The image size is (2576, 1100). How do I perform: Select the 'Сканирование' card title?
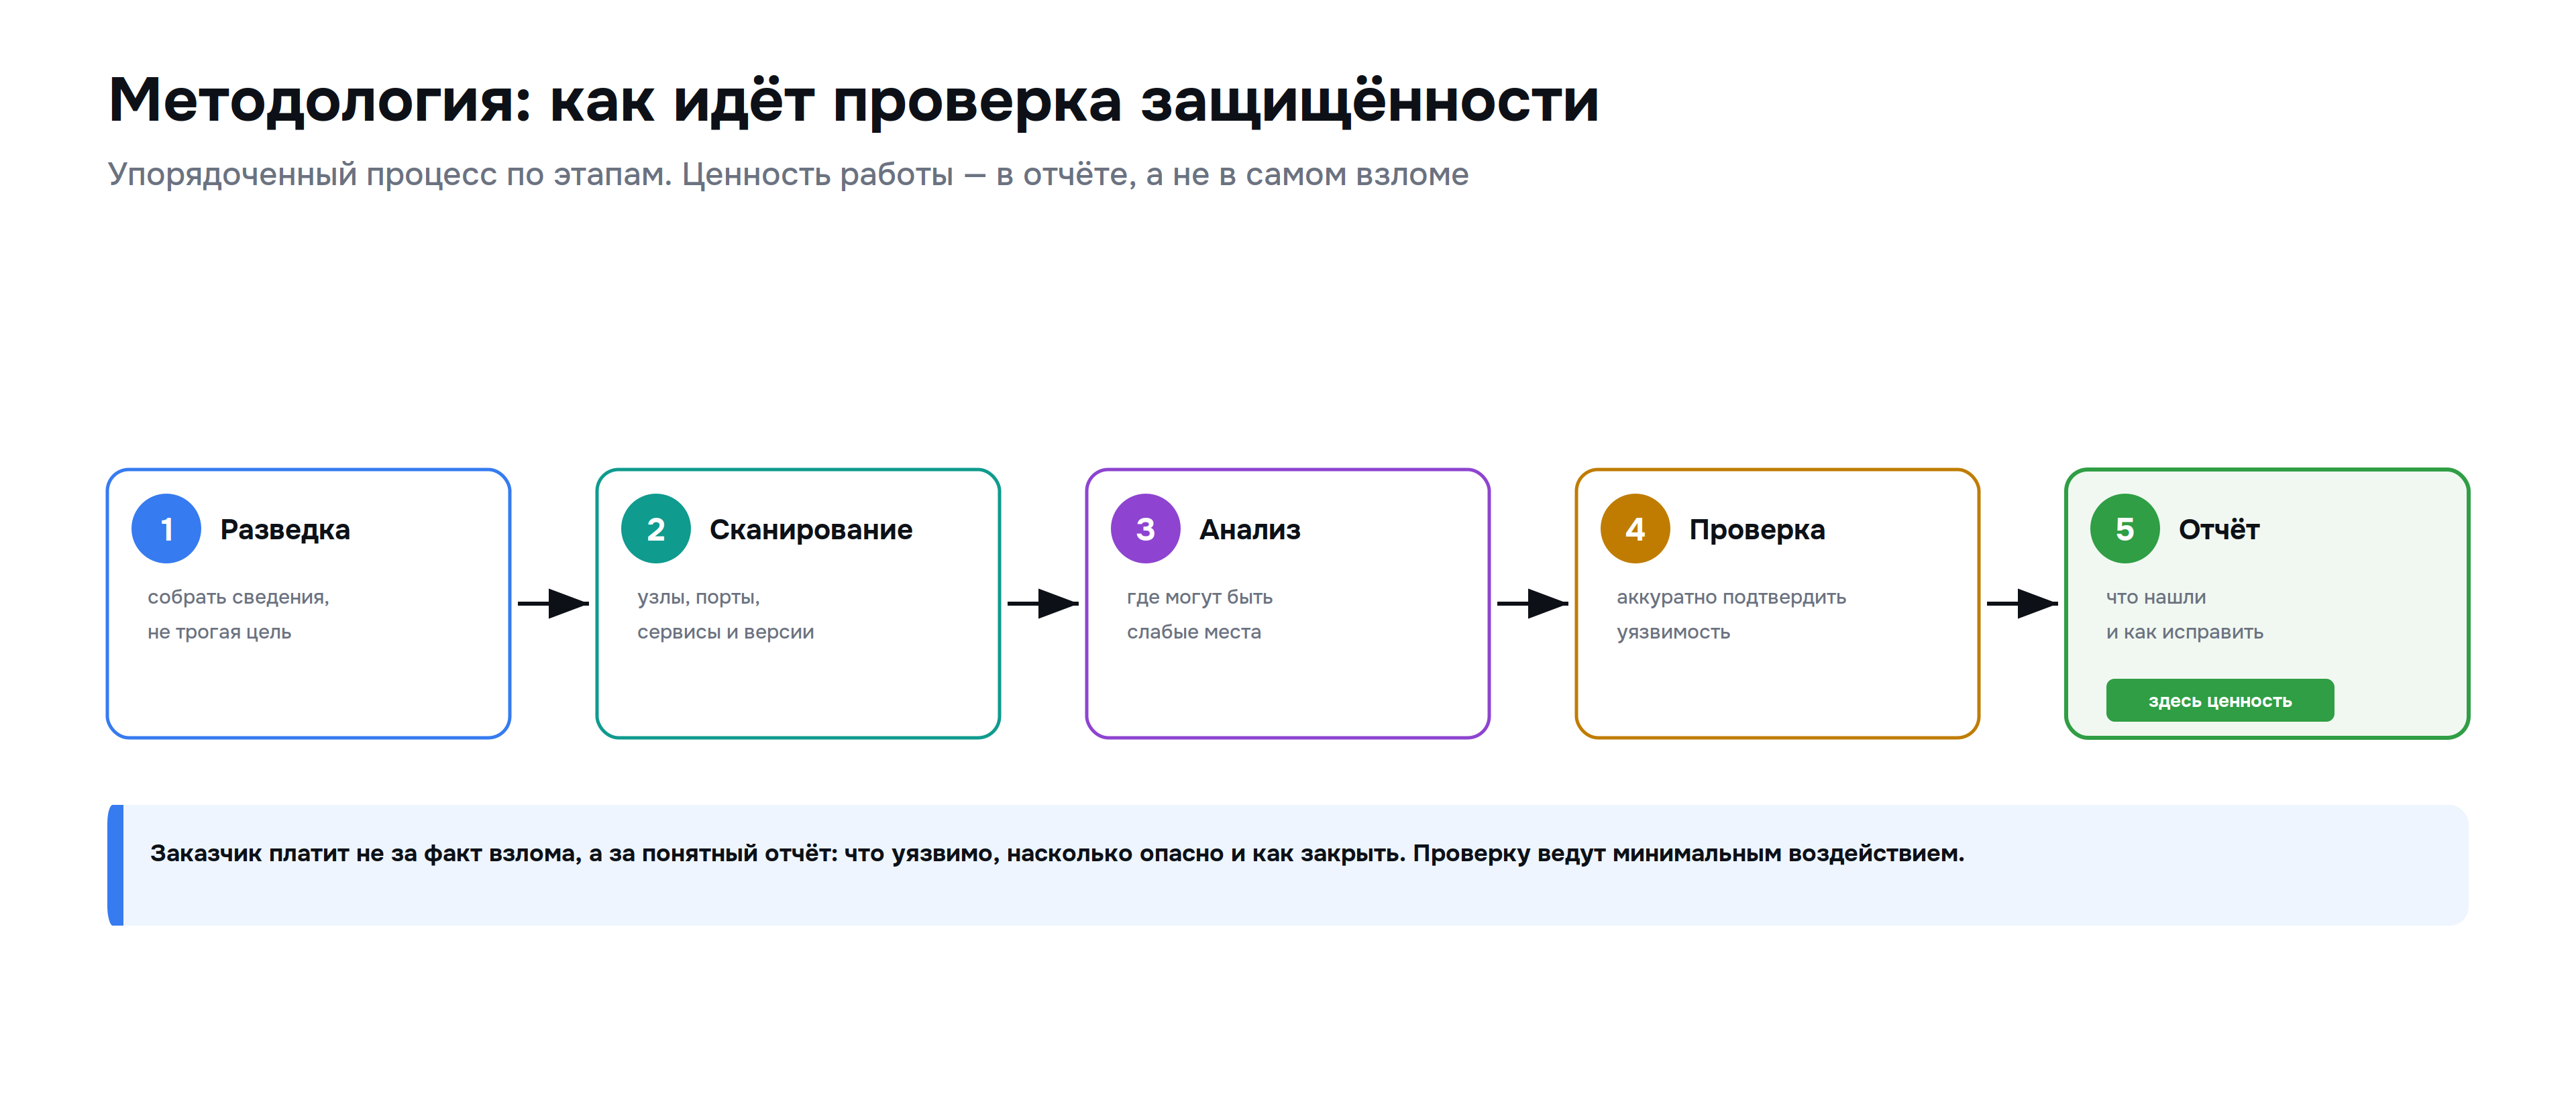810,529
